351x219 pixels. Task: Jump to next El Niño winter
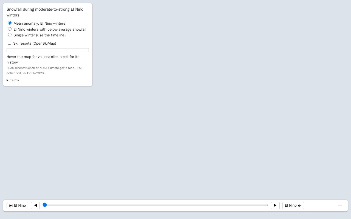click(x=293, y=206)
